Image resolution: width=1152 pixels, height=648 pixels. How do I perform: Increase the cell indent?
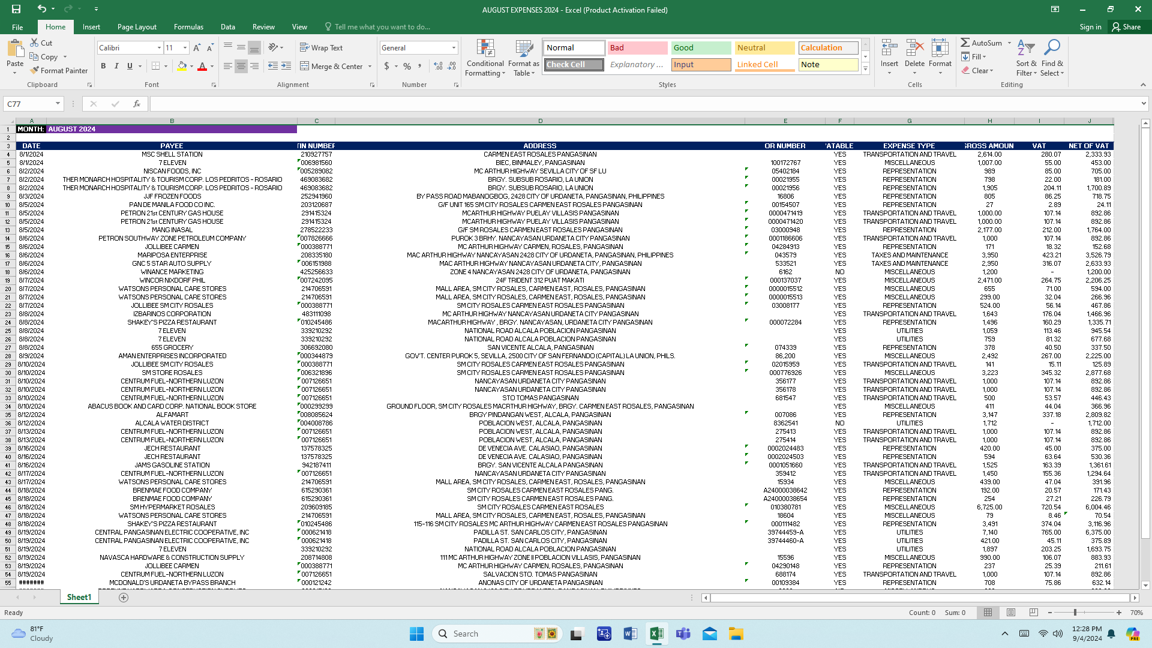[286, 66]
